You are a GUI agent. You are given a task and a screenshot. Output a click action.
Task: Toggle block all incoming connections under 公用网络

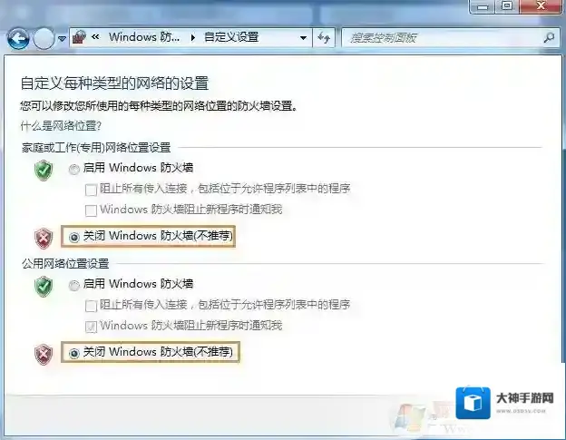pos(91,306)
